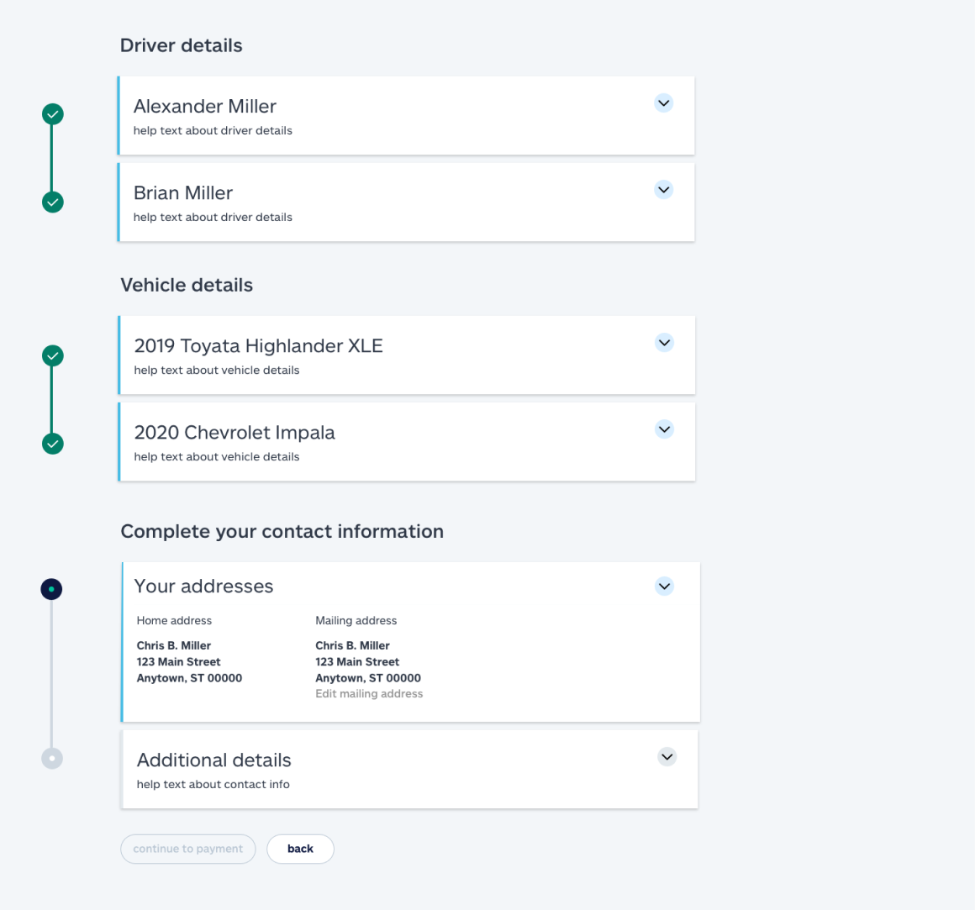Image resolution: width=975 pixels, height=910 pixels.
Task: Expand the Additional details section
Action: click(x=667, y=757)
